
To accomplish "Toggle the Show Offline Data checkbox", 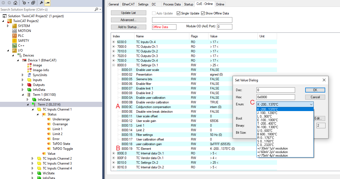I will click(x=203, y=13).
